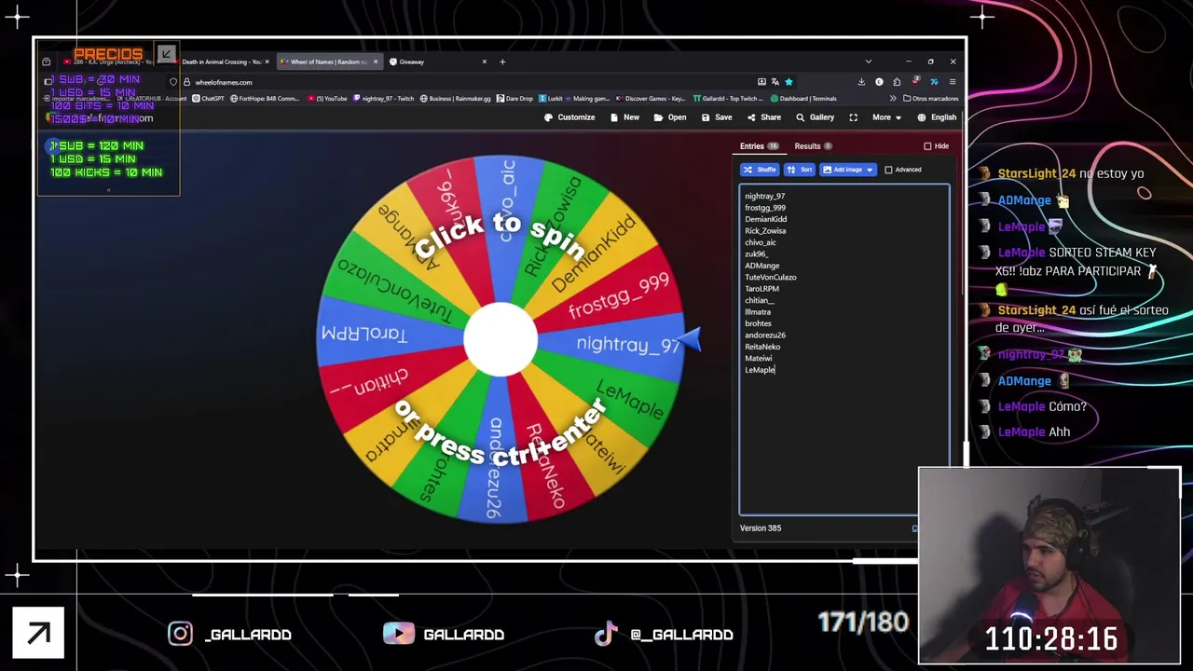Open the English language selector

[x=937, y=117]
